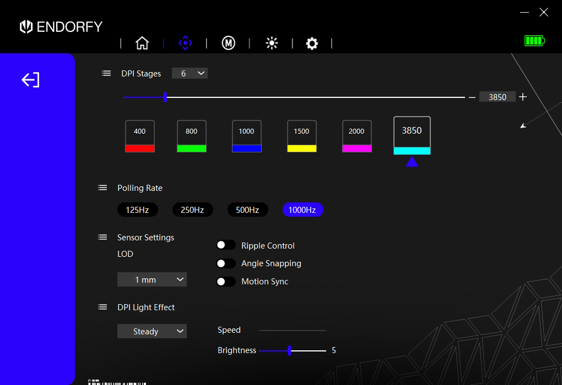Click the DPI value field showing 3850
This screenshot has height=385, width=562.
(x=497, y=96)
